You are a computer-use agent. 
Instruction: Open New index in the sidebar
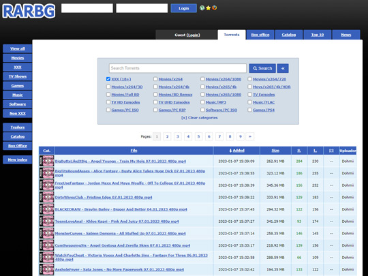click(x=17, y=159)
